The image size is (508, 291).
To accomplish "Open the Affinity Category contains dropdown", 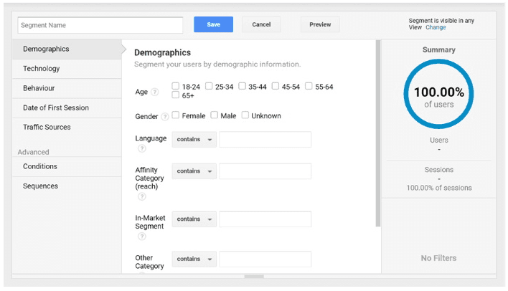I will (x=194, y=171).
